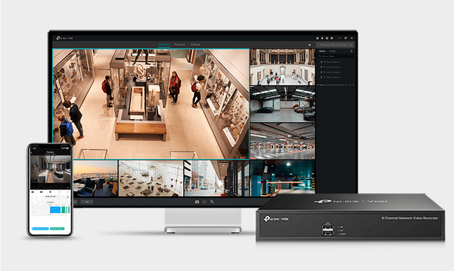Image resolution: width=454 pixels, height=271 pixels.
Task: Minimize the VIGI application window
Action: coord(340,38)
